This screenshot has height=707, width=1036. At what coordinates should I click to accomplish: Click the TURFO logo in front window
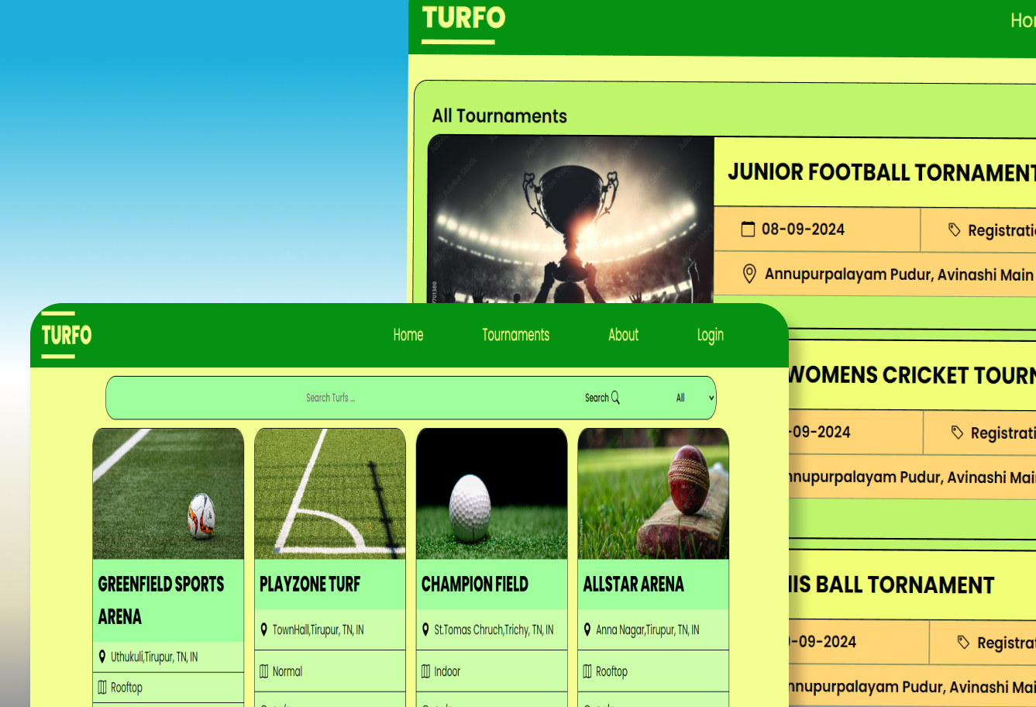pyautogui.click(x=67, y=335)
